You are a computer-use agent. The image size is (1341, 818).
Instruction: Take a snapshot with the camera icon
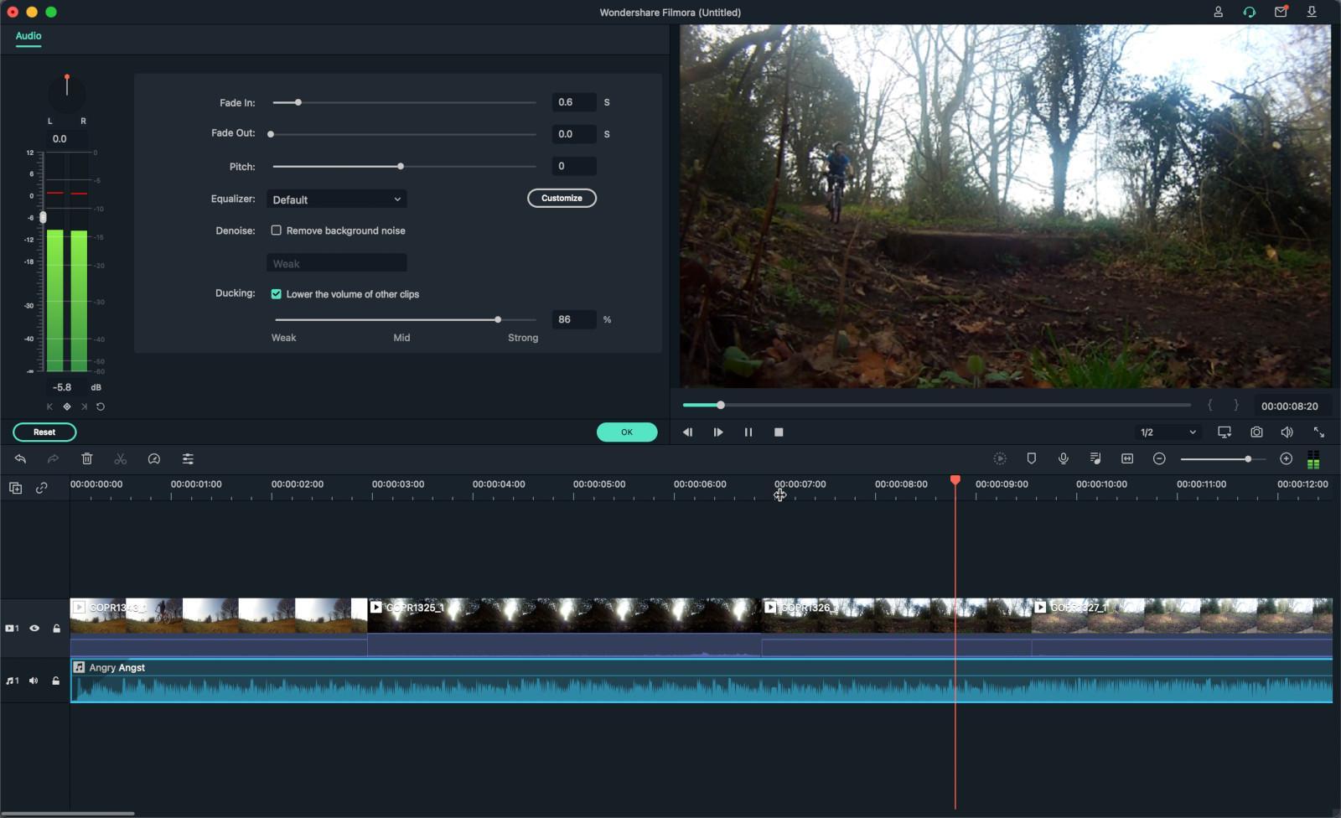click(1256, 432)
